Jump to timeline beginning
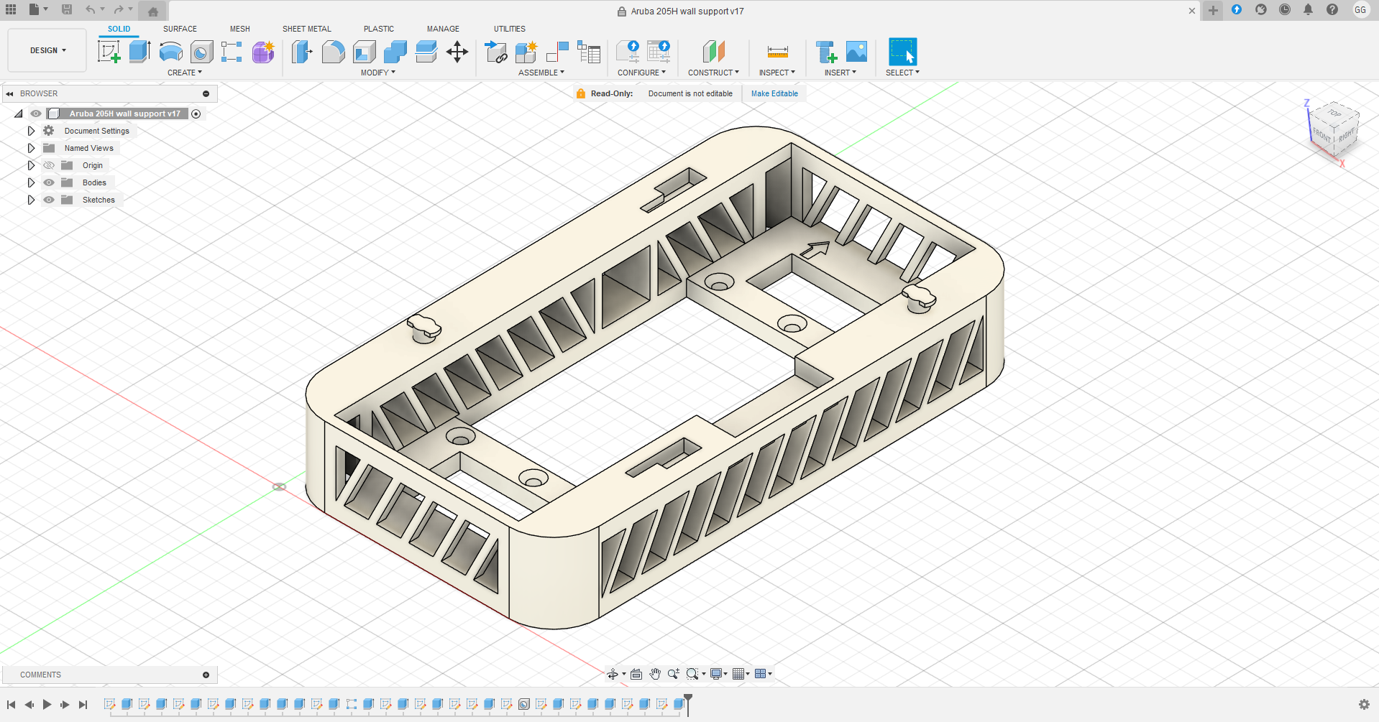1379x722 pixels. [x=11, y=705]
